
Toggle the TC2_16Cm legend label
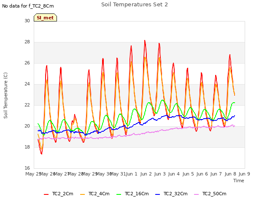coord(137,194)
